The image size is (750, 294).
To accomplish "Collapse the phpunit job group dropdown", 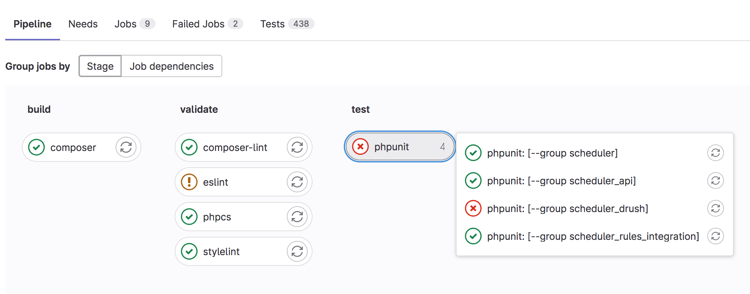I will [x=399, y=147].
